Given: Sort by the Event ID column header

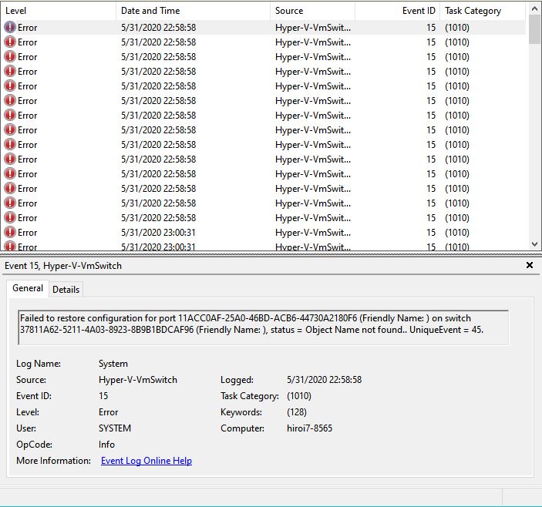Looking at the screenshot, I should tap(397, 11).
